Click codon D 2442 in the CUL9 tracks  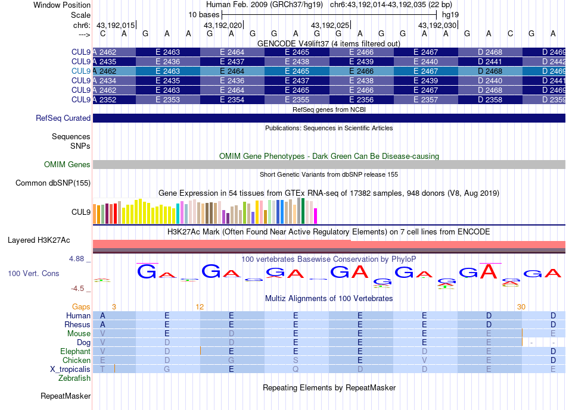[544, 62]
